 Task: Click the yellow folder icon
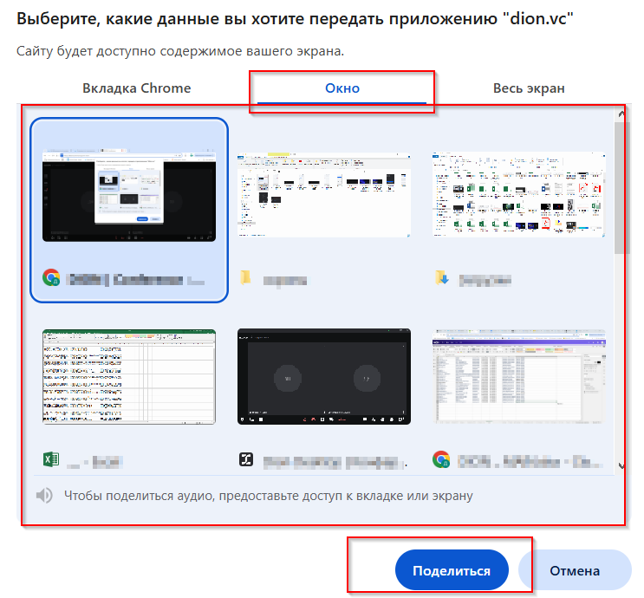point(246,278)
